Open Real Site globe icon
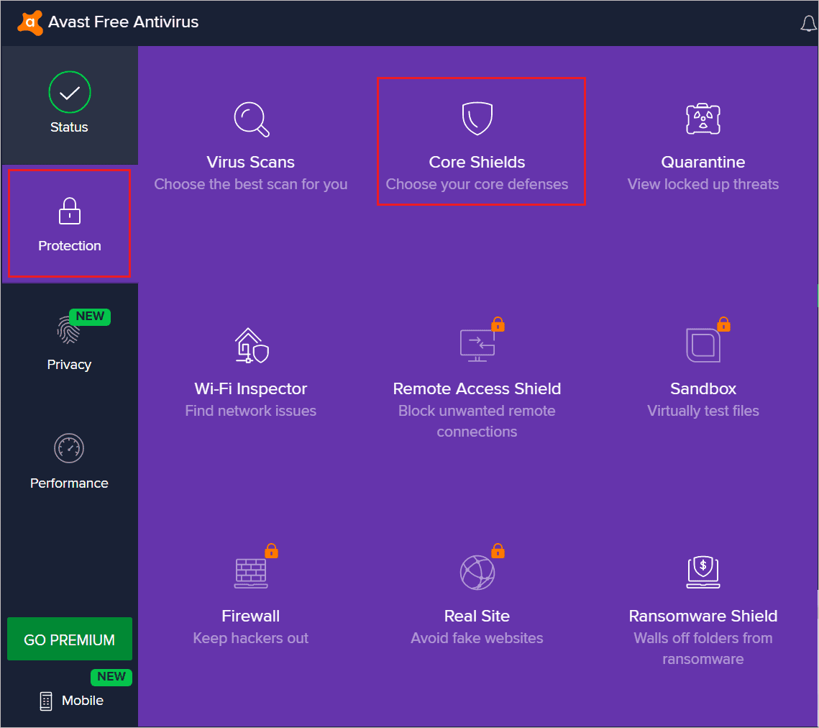This screenshot has height=728, width=819. coord(477,573)
